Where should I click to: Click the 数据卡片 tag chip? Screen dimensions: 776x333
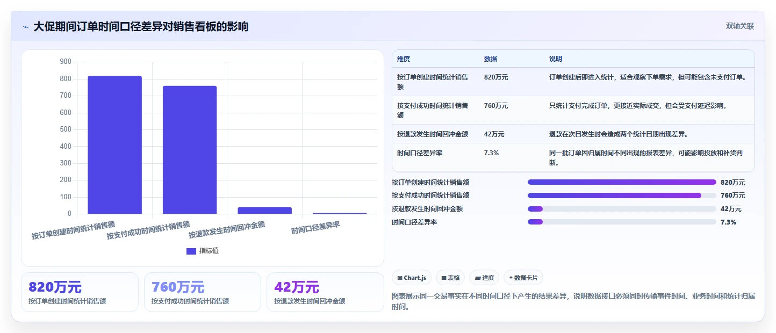click(x=523, y=278)
